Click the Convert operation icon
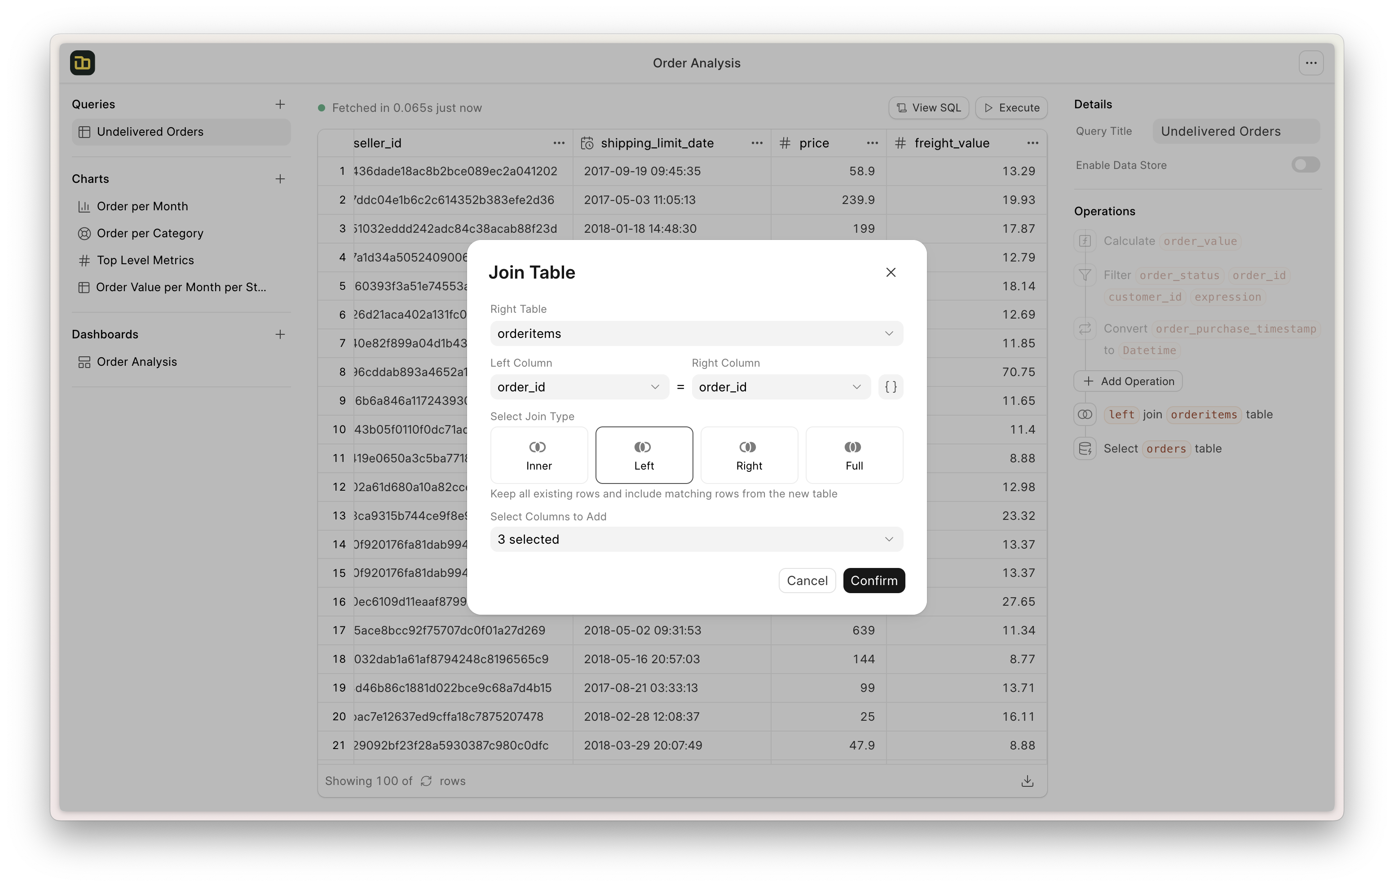This screenshot has height=887, width=1394. [x=1085, y=328]
